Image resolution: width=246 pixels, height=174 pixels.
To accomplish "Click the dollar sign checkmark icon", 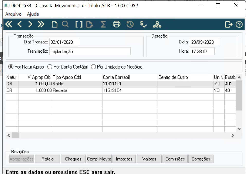I will [x=143, y=24].
